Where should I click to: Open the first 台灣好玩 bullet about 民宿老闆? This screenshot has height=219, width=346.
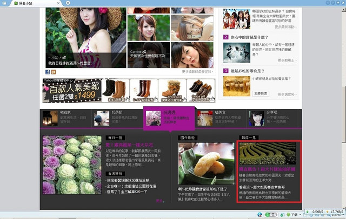128,180
